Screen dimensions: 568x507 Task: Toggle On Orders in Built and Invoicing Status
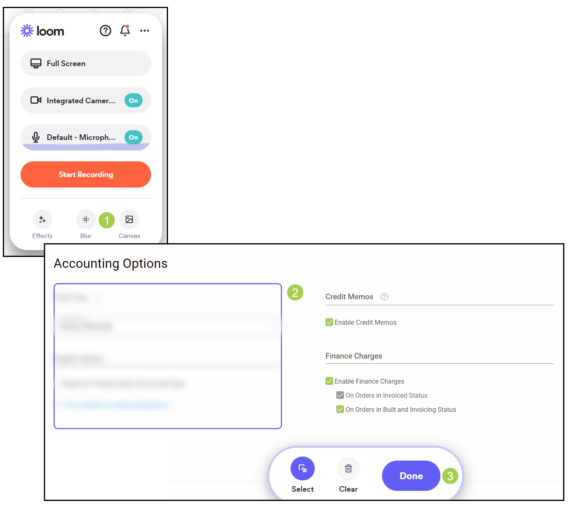[340, 409]
